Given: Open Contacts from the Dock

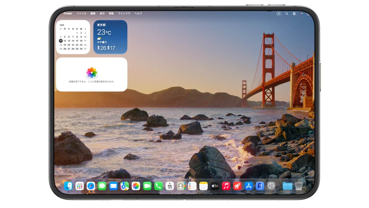Looking at the screenshot, I should tap(181, 186).
